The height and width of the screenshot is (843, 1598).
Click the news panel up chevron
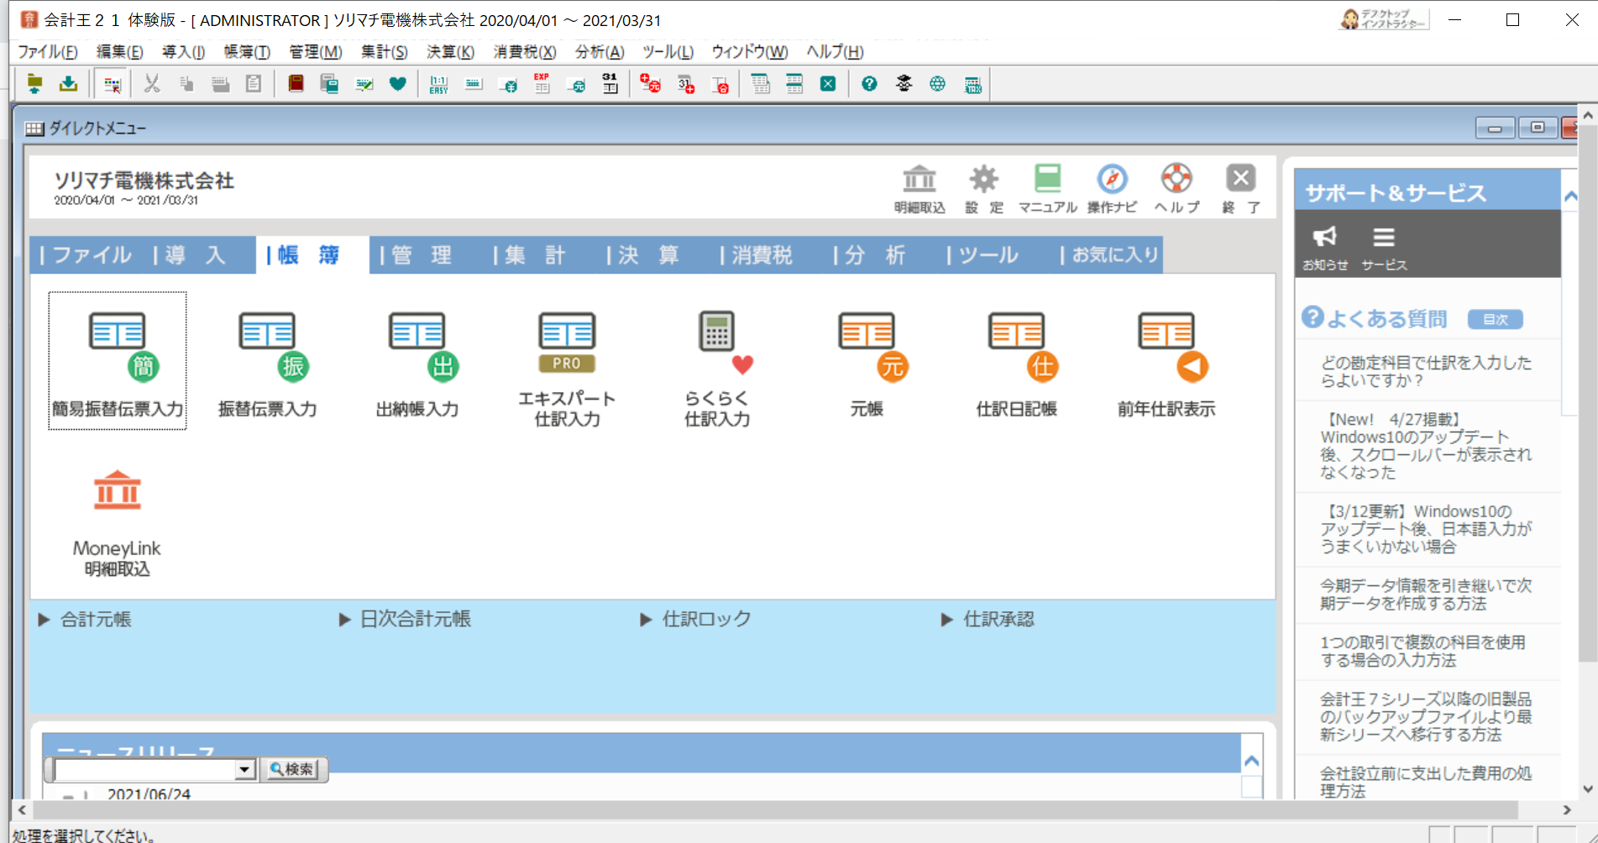(1252, 762)
